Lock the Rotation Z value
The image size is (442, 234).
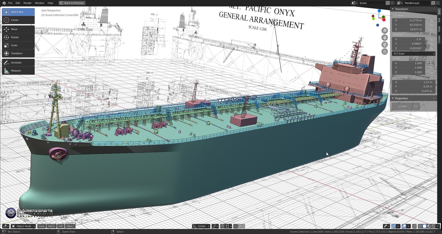tap(432, 48)
